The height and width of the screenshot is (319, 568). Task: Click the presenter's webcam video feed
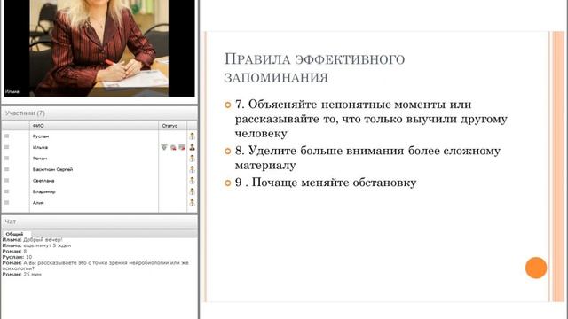[99, 48]
